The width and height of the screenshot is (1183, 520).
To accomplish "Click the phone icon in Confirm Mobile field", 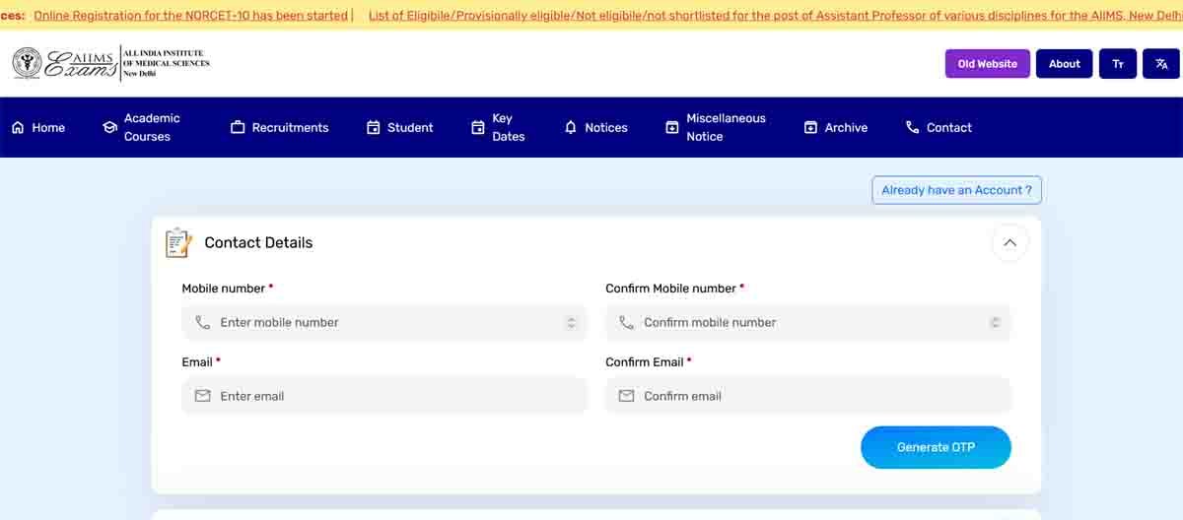I will [x=626, y=322].
